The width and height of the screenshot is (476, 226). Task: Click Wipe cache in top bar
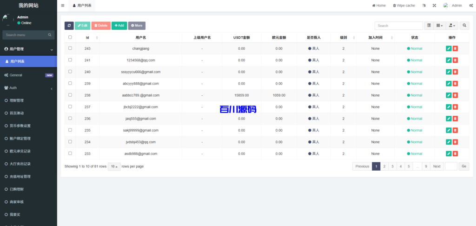click(404, 6)
